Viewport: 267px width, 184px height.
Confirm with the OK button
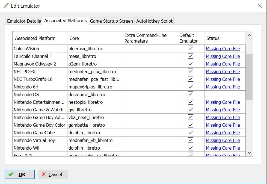tap(20, 174)
